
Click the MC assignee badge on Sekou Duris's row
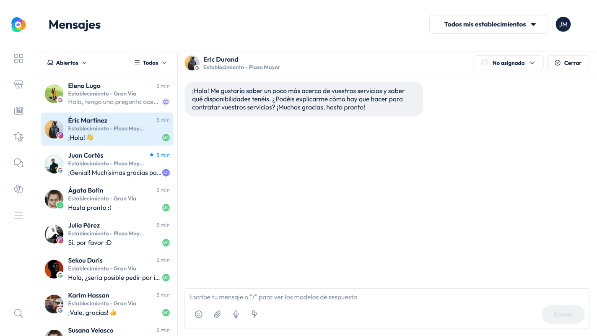pos(166,278)
